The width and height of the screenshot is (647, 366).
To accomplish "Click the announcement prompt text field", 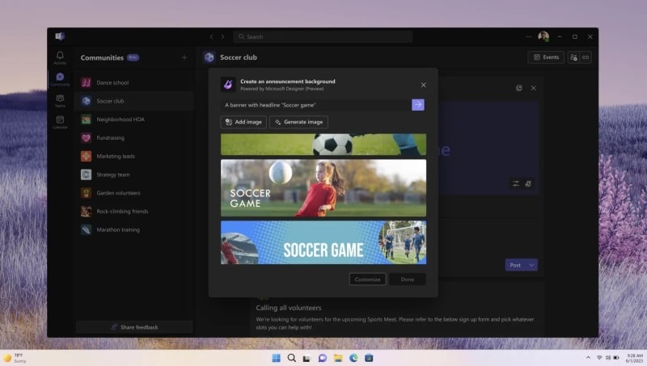I will click(x=315, y=105).
